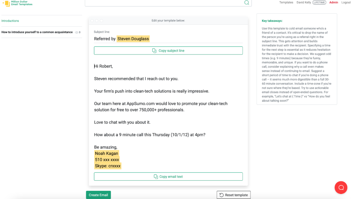354x199 pixels.
Task: Click the line about clean-tech solutions being impressive
Action: pos(151,91)
